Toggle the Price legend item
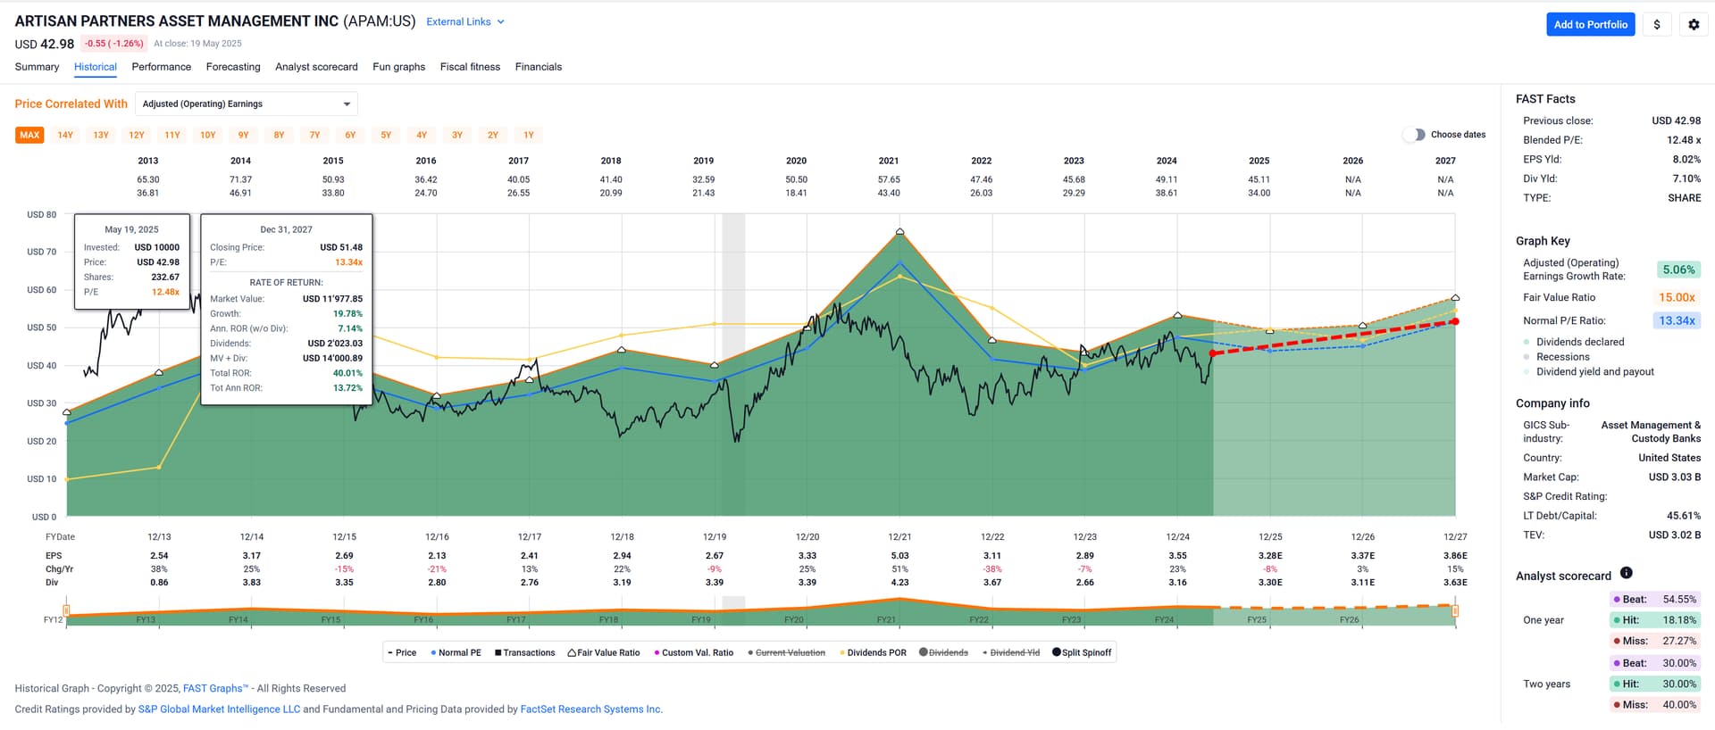Viewport: 1715px width, 730px height. coord(402,652)
